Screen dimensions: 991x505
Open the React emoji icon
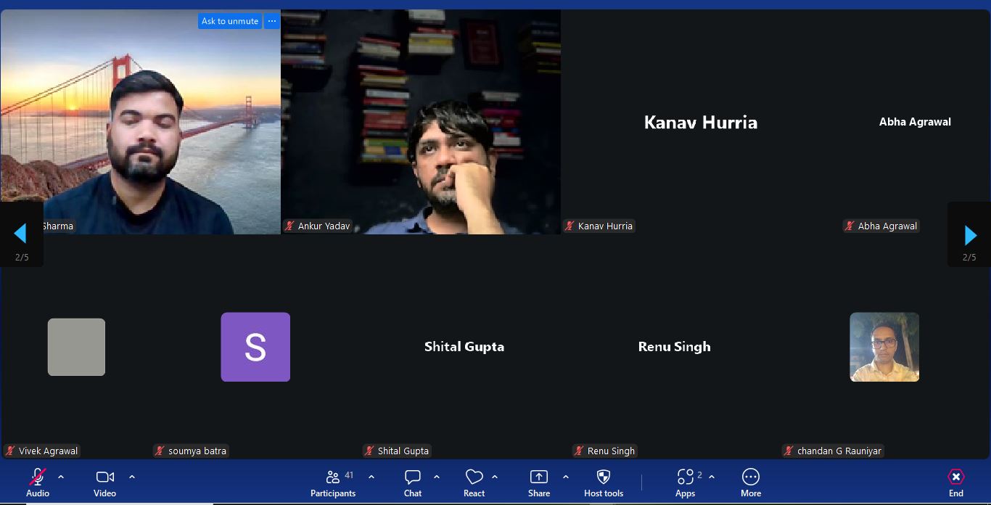(x=474, y=477)
